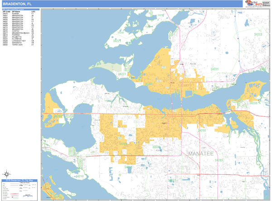Screen dimensions: 272x201
Task: Click the 34207 ZIP label on map
Action: [x=172, y=181]
